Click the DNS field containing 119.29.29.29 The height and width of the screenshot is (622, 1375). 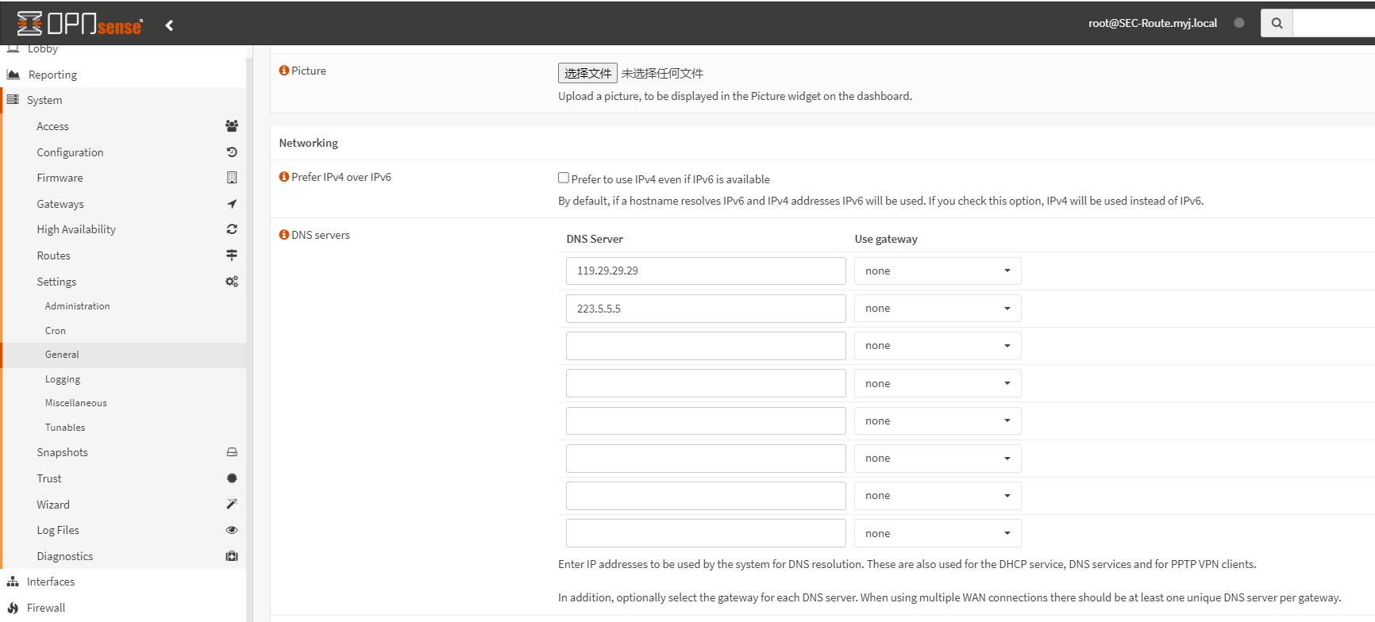706,271
